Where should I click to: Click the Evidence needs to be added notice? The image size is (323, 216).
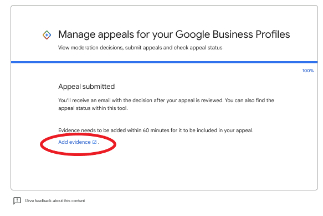pyautogui.click(x=156, y=130)
